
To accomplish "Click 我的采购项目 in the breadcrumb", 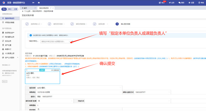I will pyautogui.click(x=37, y=11).
